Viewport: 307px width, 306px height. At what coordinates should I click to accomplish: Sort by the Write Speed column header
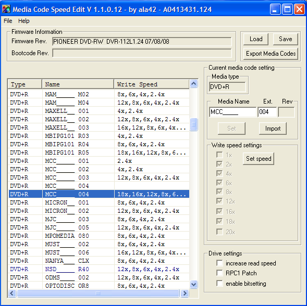click(x=152, y=84)
